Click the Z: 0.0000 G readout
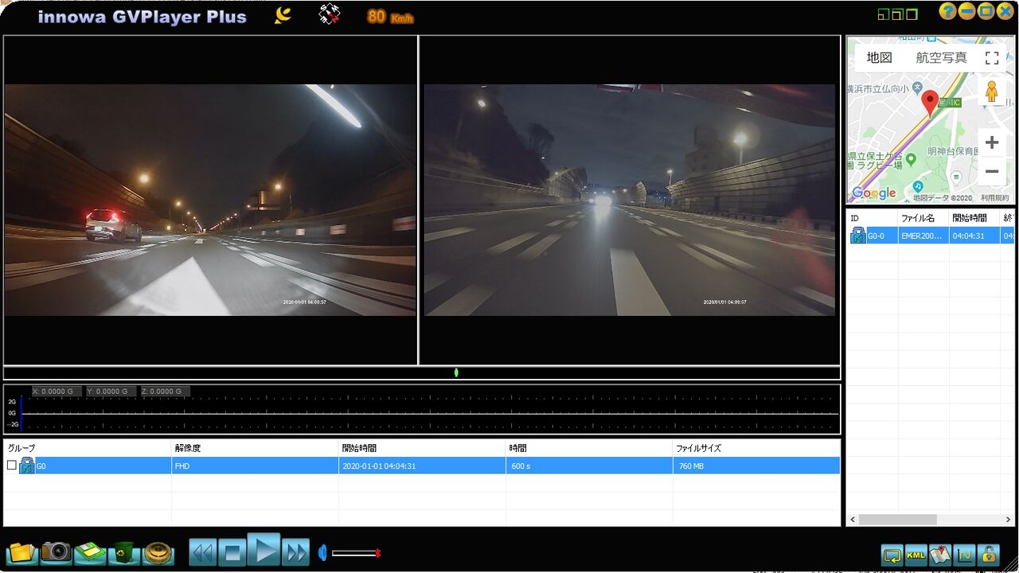 pyautogui.click(x=165, y=392)
